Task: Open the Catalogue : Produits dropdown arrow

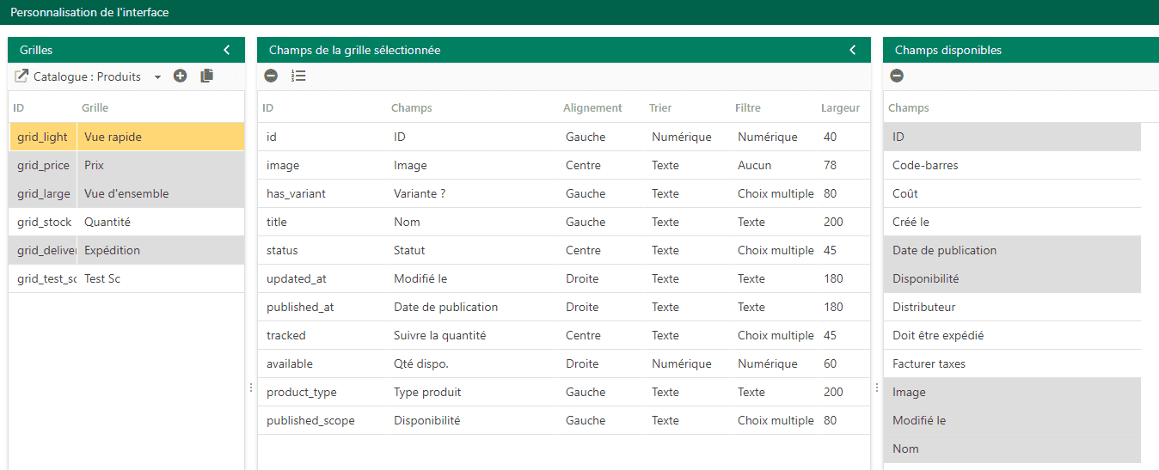Action: [x=157, y=77]
